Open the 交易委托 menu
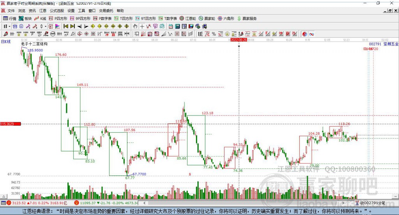 coord(106,11)
